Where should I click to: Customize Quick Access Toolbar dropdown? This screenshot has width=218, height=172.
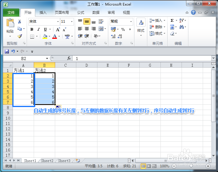point(32,52)
